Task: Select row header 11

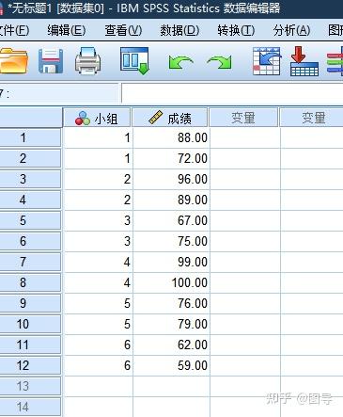Action: click(x=30, y=345)
